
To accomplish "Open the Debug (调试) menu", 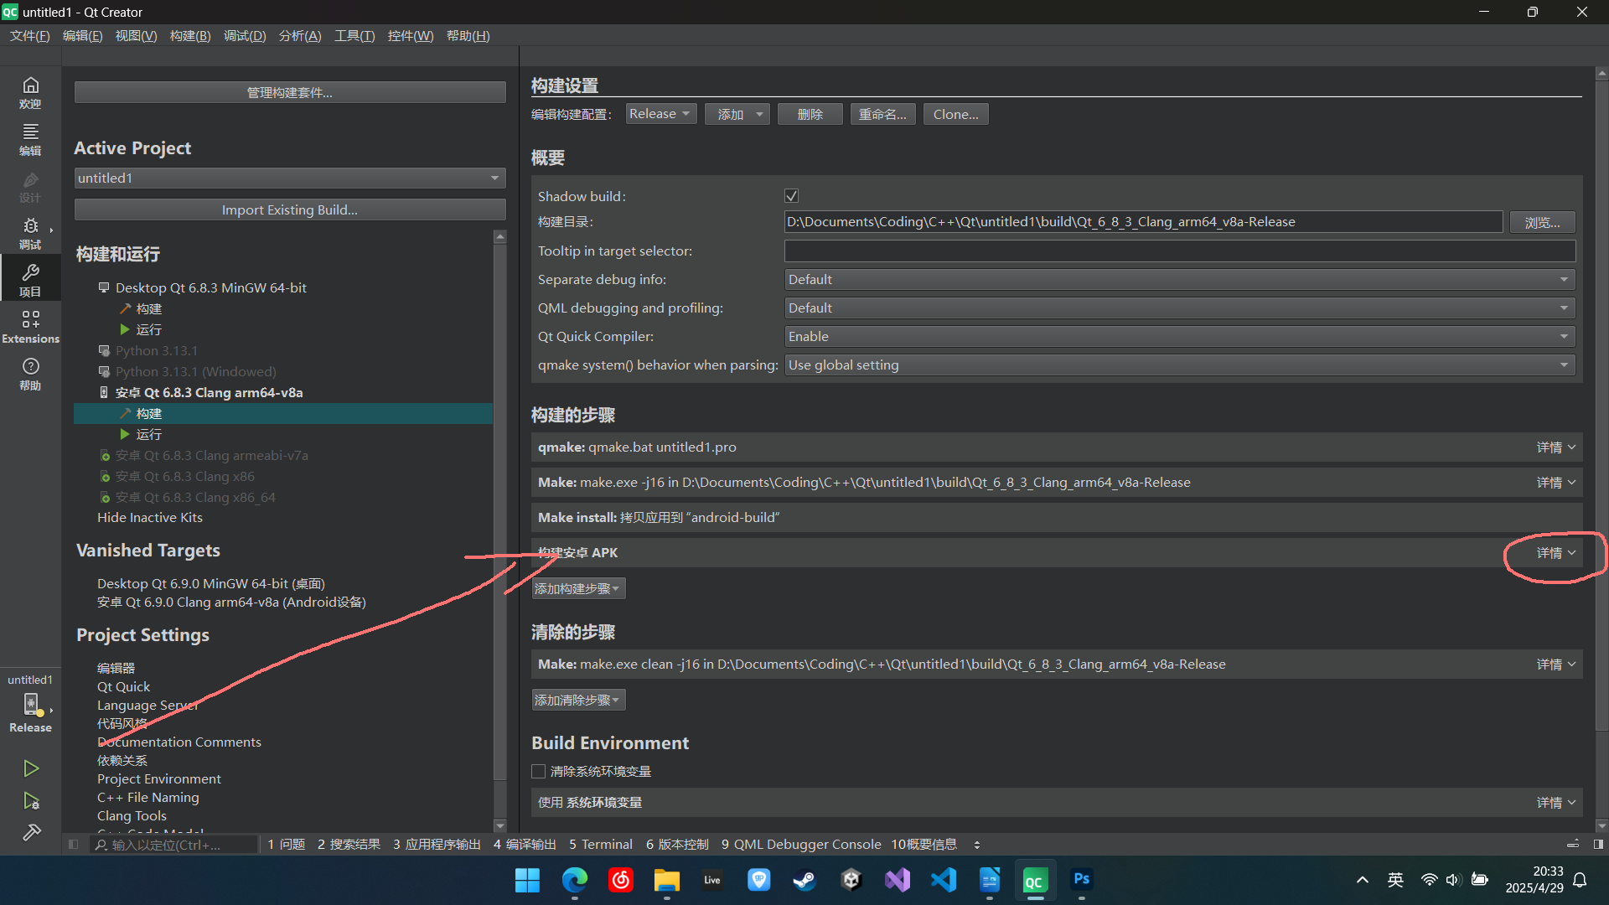I will click(245, 36).
